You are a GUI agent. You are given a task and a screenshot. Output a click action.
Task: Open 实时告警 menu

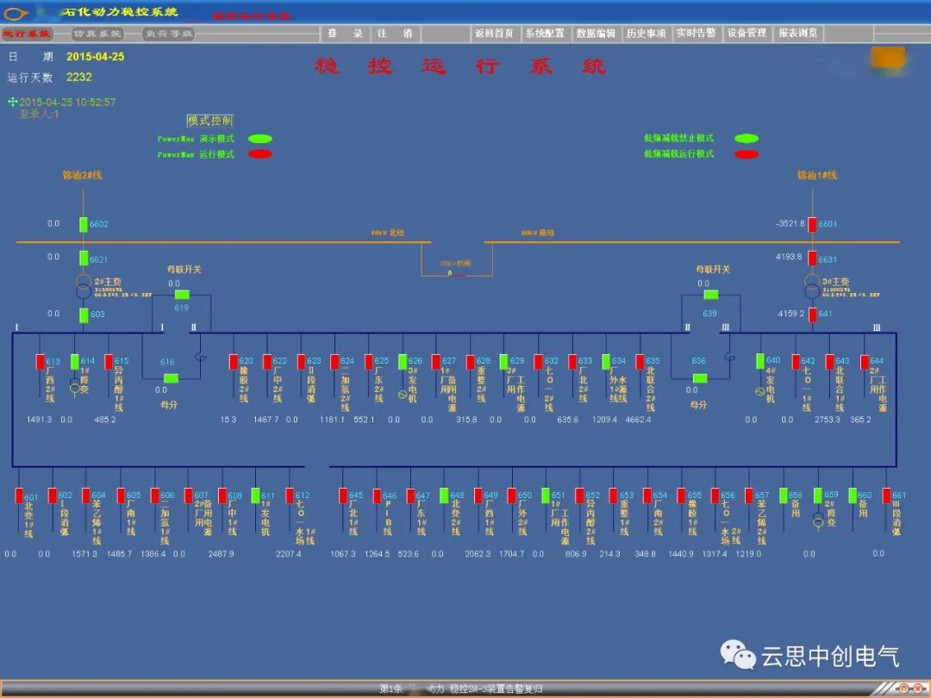click(x=697, y=34)
